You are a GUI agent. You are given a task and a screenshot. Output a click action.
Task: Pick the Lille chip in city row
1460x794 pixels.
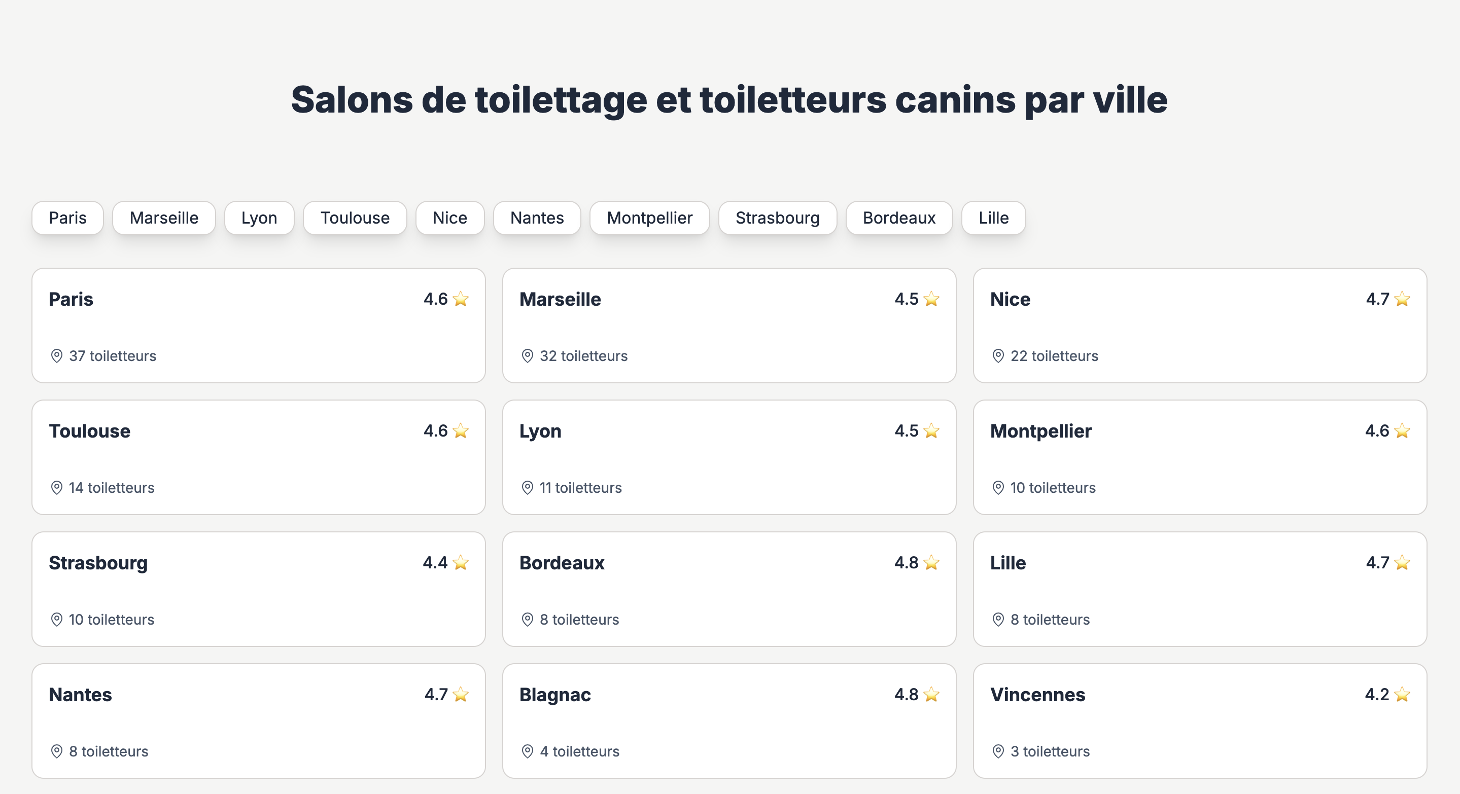[994, 218]
